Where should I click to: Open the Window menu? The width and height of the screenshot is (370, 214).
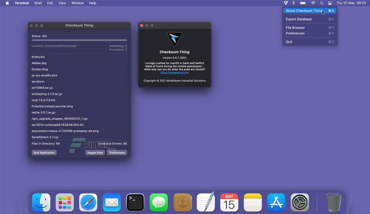77,3
